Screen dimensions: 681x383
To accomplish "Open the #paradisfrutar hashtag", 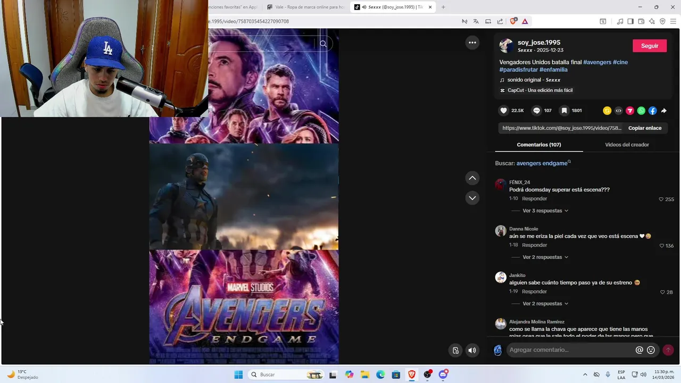I will 518,70.
